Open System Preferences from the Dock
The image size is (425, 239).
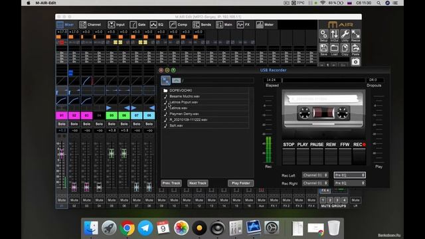click(272, 228)
